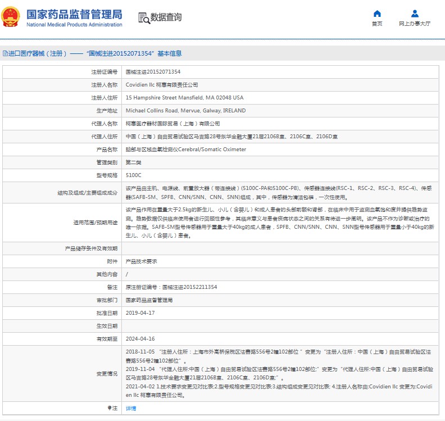
Task: Click the 审批部门 row label
Action: coord(107,300)
